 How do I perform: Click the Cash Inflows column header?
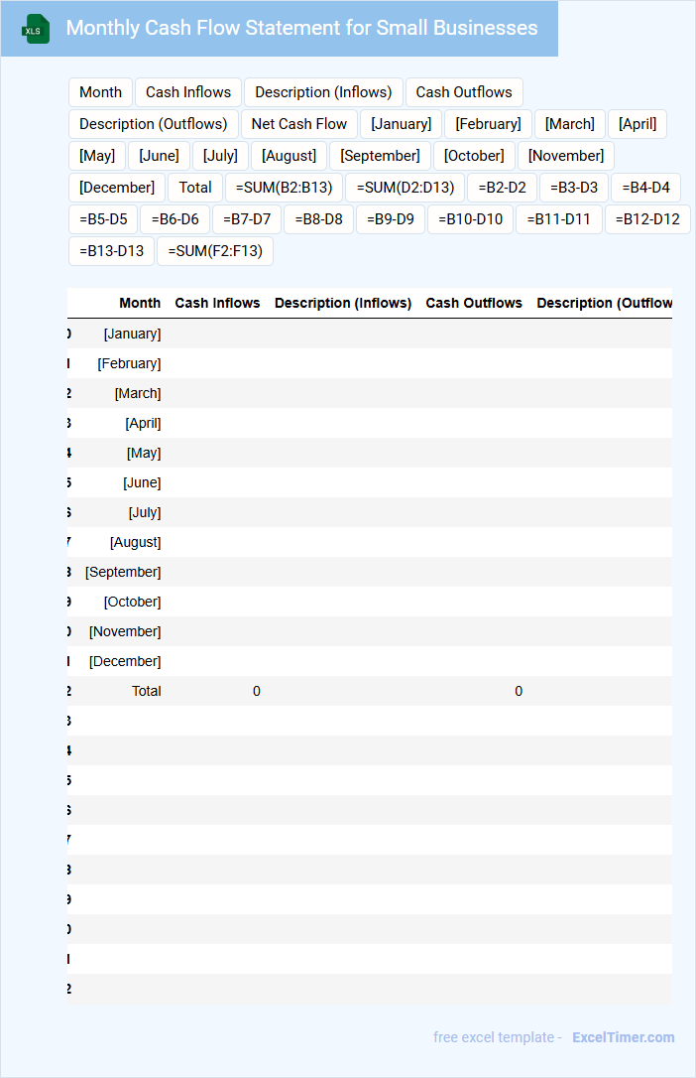(217, 303)
